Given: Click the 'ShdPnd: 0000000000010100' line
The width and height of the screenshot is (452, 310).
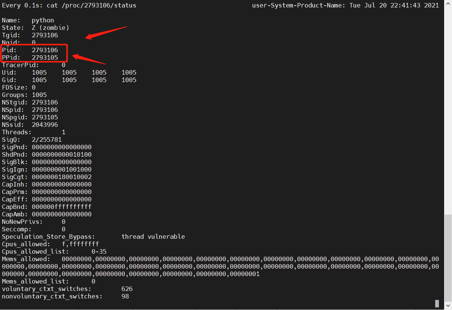Looking at the screenshot, I should pos(47,154).
